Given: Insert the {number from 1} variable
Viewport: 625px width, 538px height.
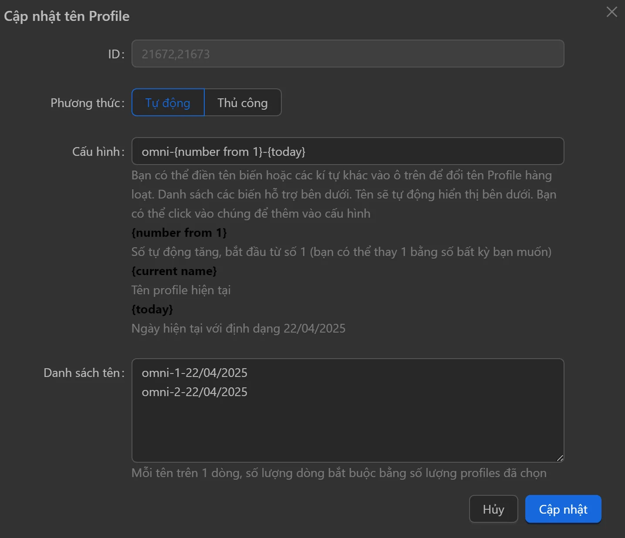Looking at the screenshot, I should [179, 233].
